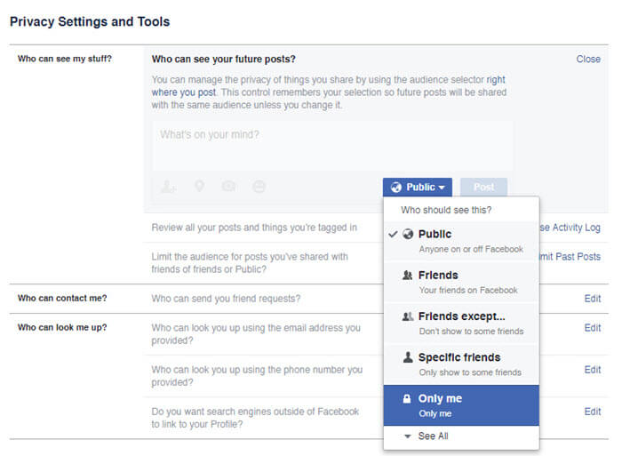The width and height of the screenshot is (622, 456).
Task: Click the Post button
Action: (x=483, y=188)
